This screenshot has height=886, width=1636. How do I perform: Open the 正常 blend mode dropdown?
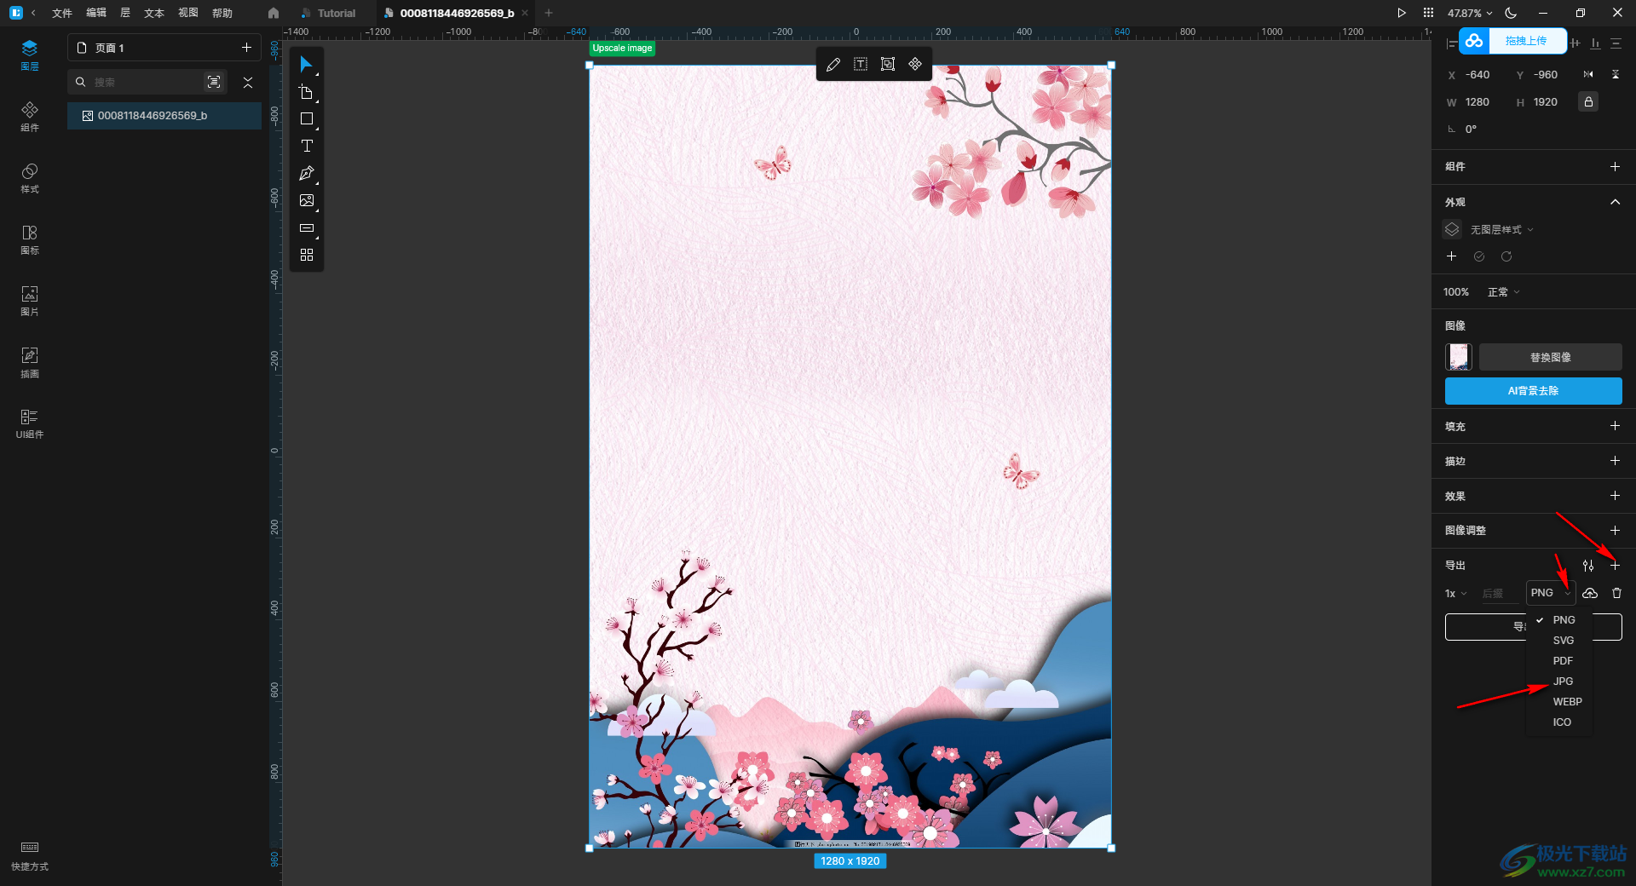(1503, 292)
